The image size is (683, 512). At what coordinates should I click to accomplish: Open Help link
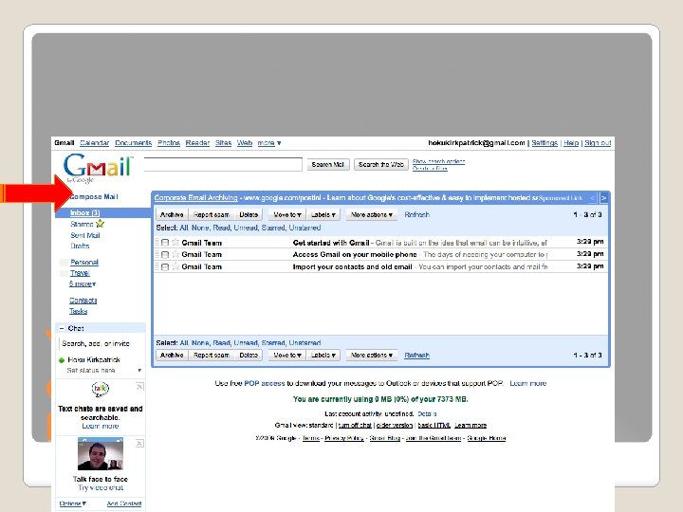click(571, 143)
